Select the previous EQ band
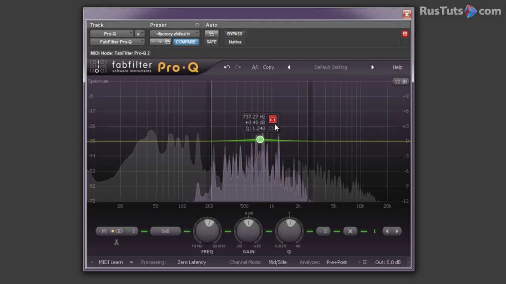Viewport: 506px width, 284px height. pyautogui.click(x=387, y=231)
